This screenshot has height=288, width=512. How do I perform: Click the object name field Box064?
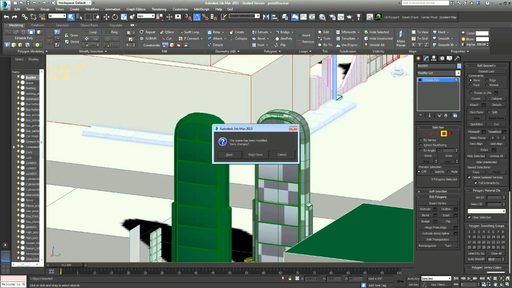tap(436, 66)
